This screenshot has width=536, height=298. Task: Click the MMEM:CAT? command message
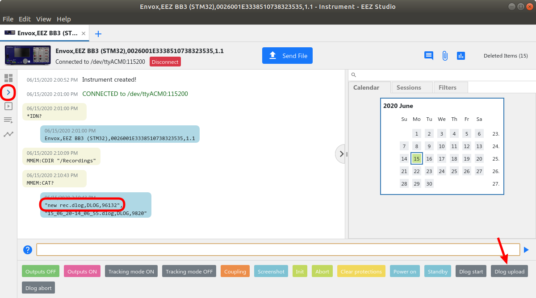pos(54,179)
